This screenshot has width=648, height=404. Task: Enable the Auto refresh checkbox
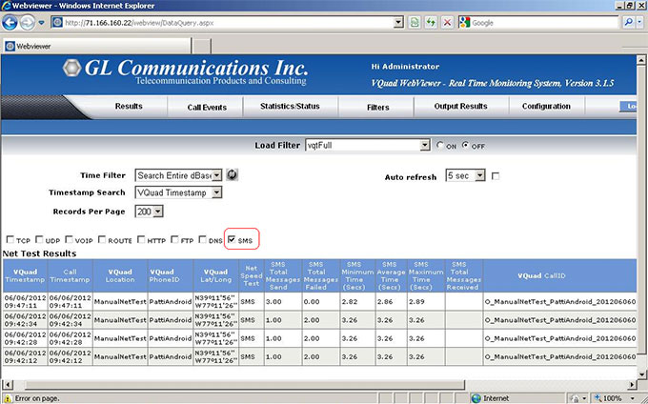click(496, 176)
